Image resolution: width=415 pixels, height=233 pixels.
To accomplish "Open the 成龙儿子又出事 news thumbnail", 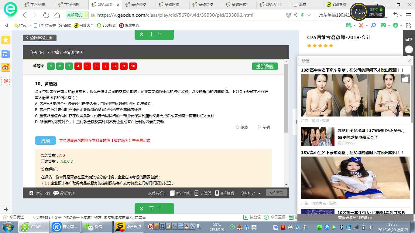I will coord(317,137).
